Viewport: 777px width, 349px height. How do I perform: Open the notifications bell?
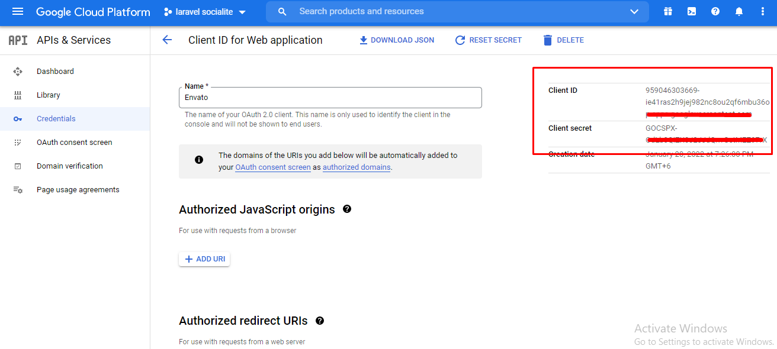click(739, 12)
